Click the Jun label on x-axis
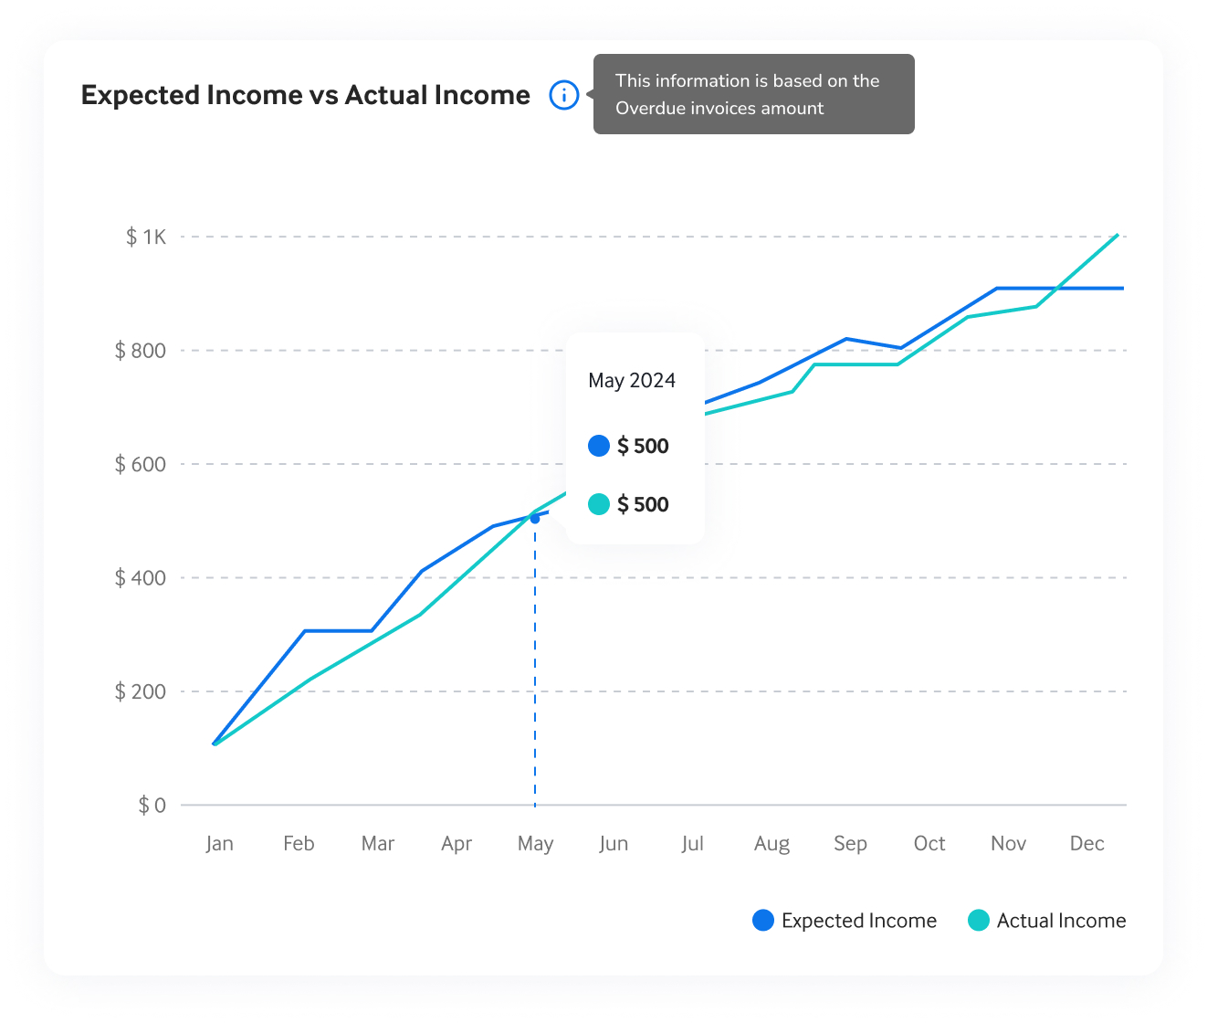The image size is (1207, 1023). pyautogui.click(x=614, y=843)
